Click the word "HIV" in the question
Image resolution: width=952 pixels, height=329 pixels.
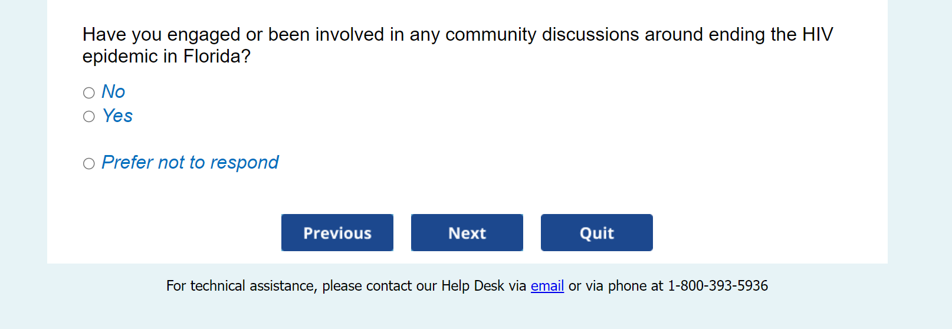pos(818,35)
